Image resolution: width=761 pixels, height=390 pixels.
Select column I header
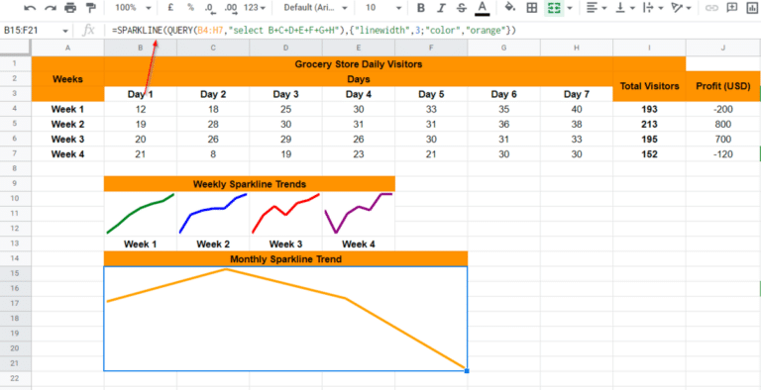tap(649, 48)
